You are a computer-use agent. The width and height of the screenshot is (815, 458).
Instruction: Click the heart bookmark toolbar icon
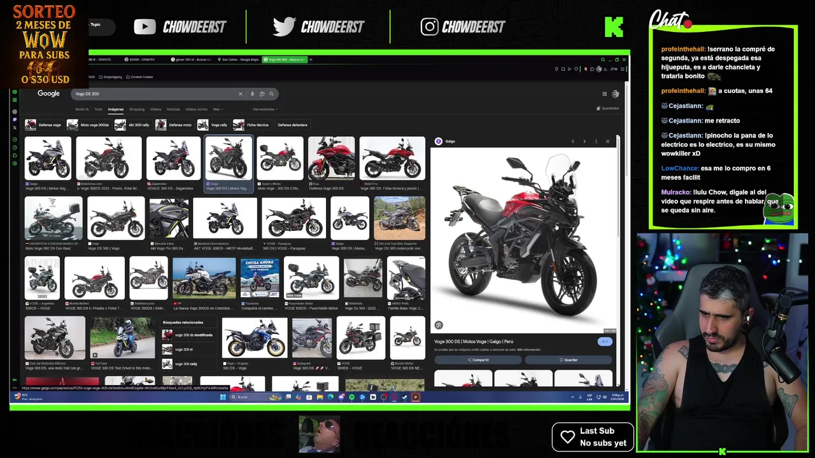[576, 69]
